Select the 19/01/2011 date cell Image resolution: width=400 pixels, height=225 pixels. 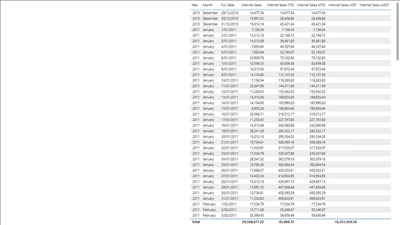(x=229, y=131)
